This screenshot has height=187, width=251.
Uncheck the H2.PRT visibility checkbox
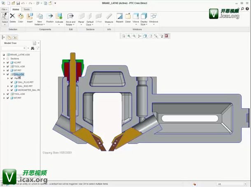coord(8,62)
